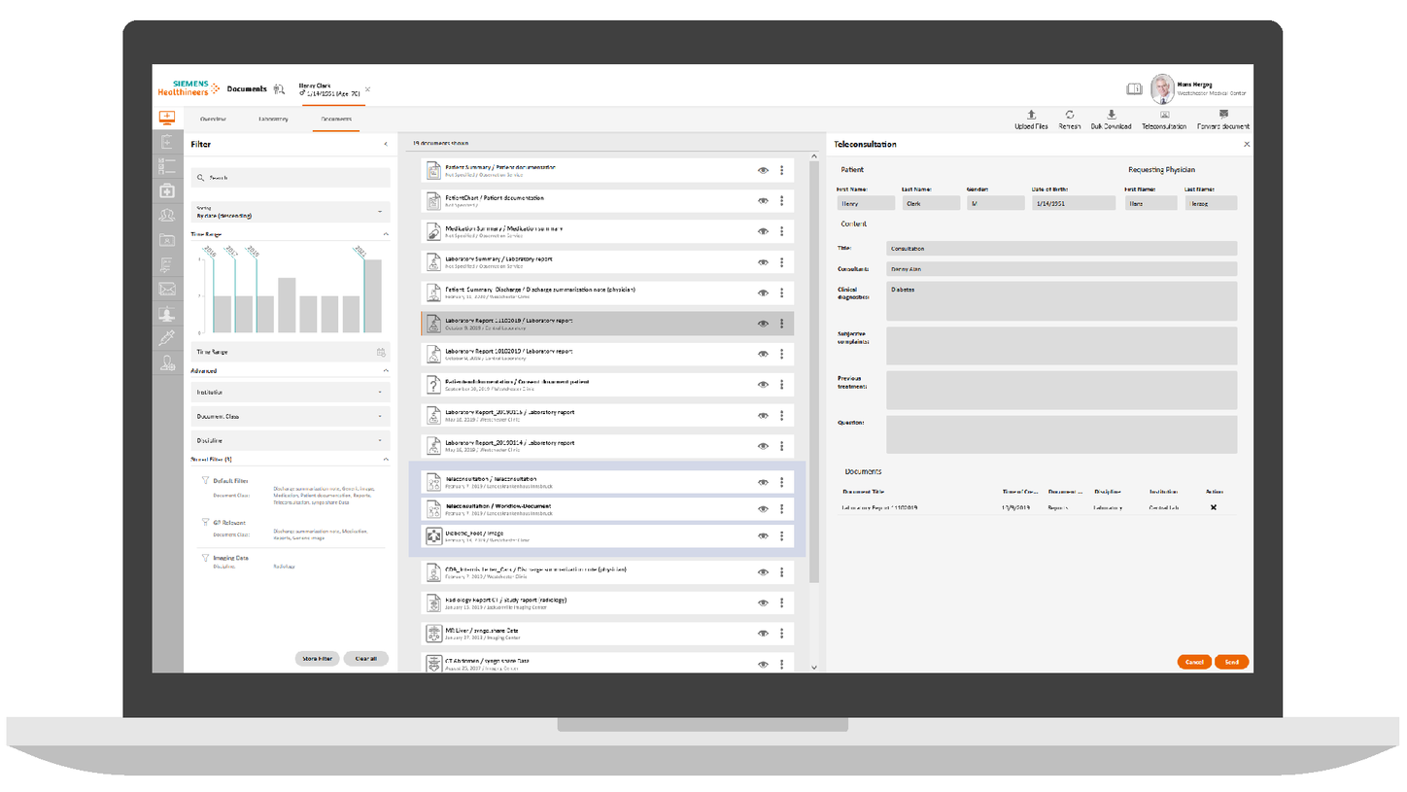Toggle eye preview for Laboratory Report 10102019

click(763, 355)
